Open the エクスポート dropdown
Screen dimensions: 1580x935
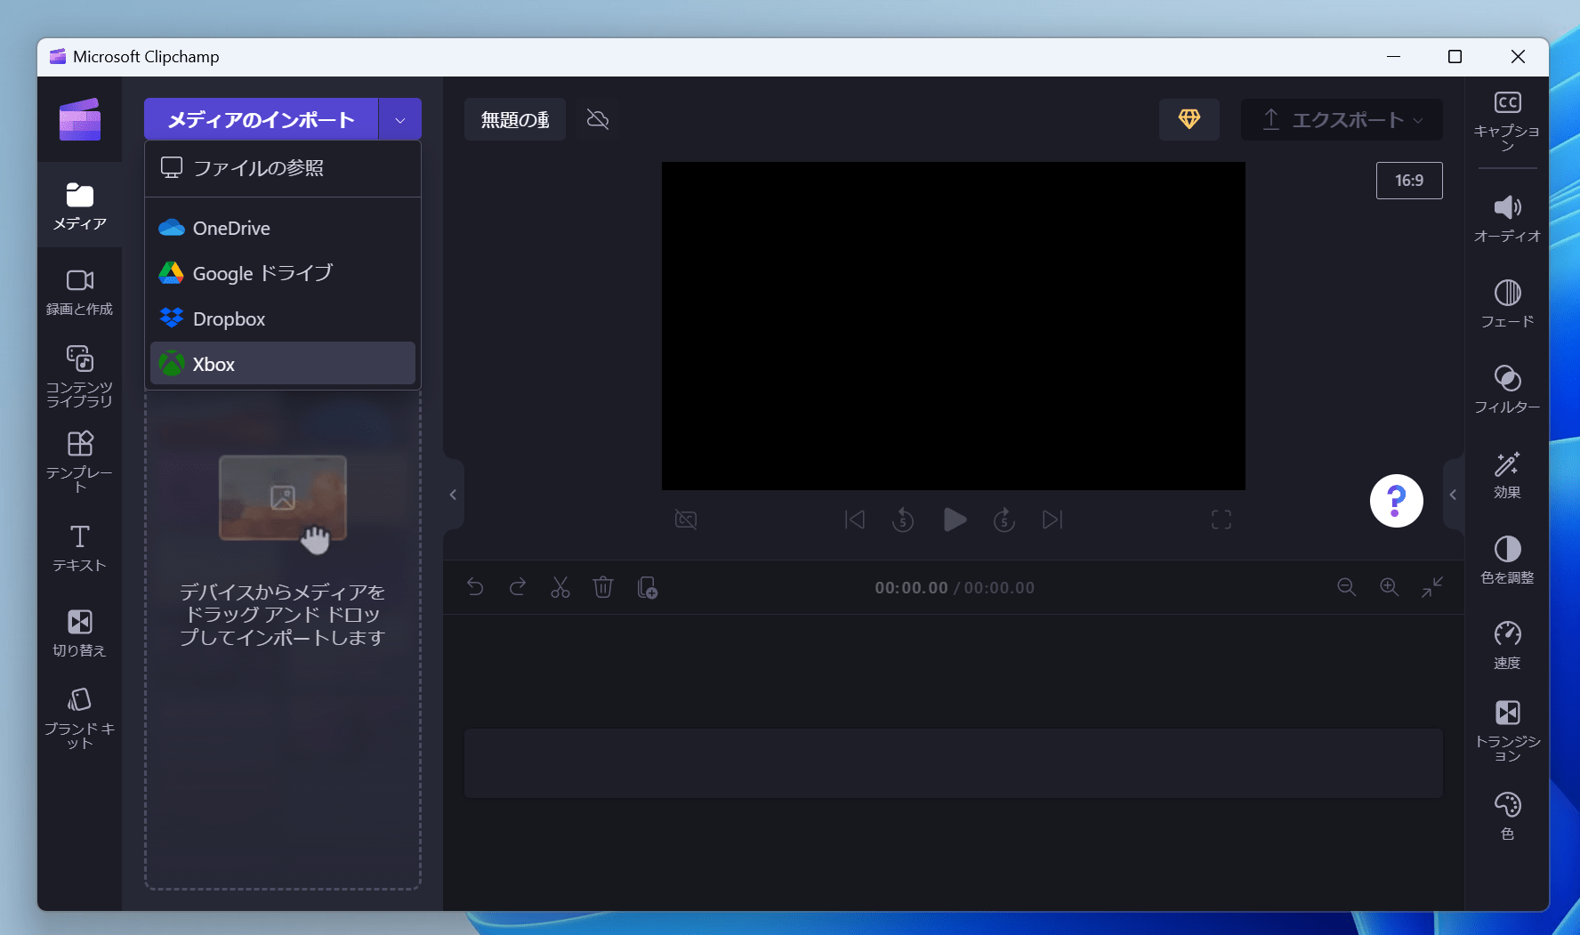coord(1342,119)
